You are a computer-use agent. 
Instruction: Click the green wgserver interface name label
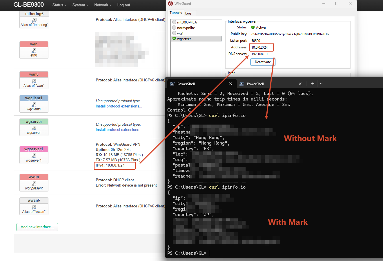coord(34,122)
